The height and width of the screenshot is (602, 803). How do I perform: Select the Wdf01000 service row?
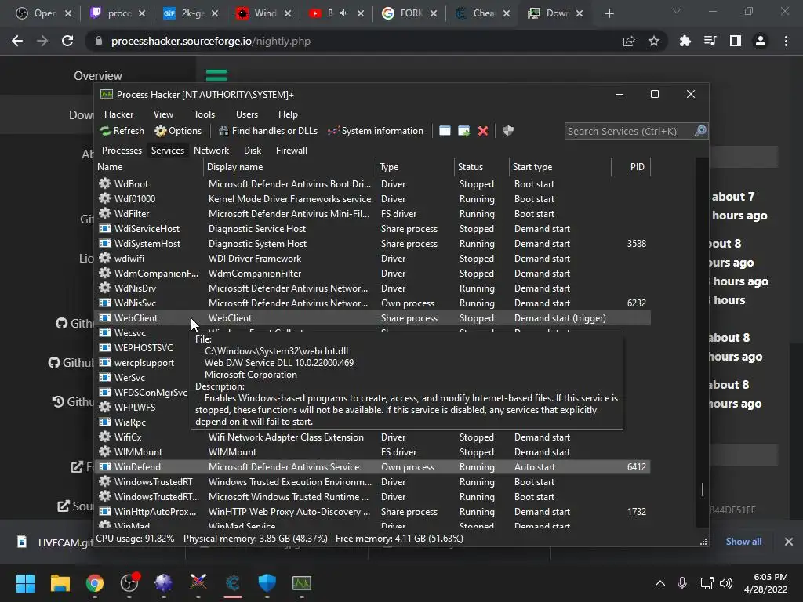click(x=372, y=198)
